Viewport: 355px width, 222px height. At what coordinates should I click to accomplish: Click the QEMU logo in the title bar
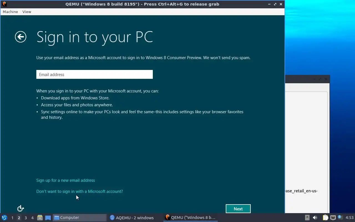(4, 4)
